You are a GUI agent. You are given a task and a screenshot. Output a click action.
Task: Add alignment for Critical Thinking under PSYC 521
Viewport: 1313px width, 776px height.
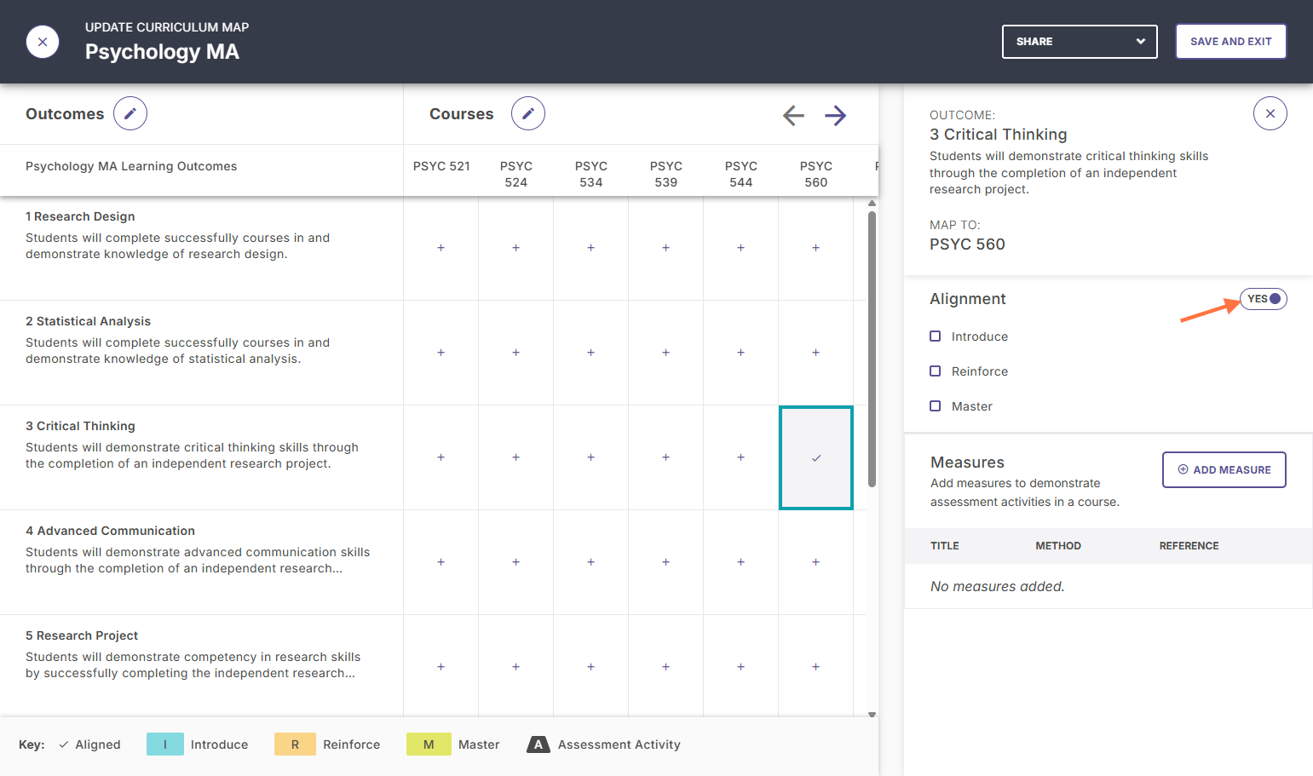point(441,457)
